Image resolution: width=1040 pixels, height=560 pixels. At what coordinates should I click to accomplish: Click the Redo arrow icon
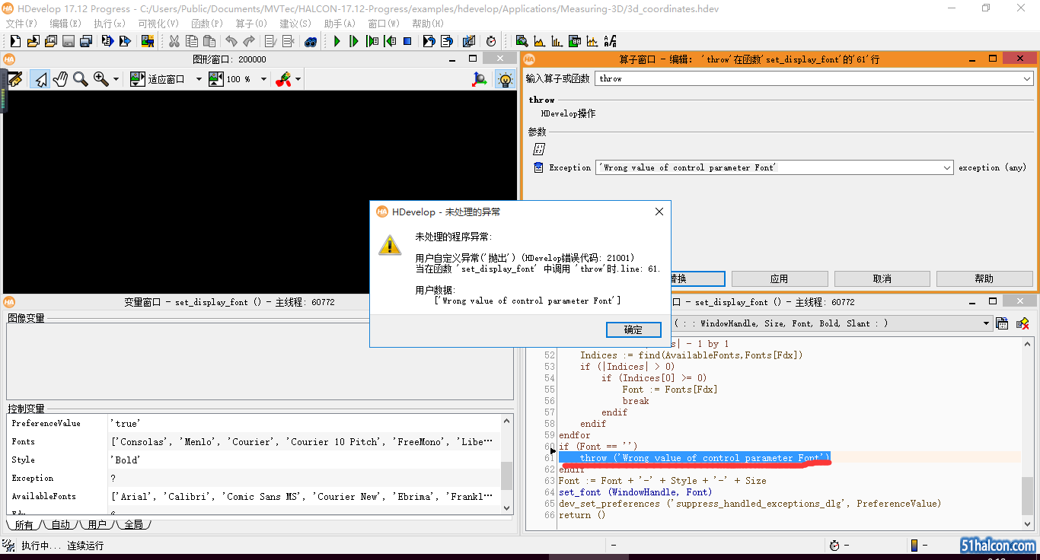(249, 41)
